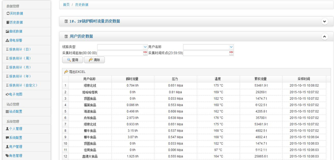This screenshot has width=334, height=160.
Task: Expand the 1#、2#锅炉瞬时流量历史数据 panel
Action: 324,21
